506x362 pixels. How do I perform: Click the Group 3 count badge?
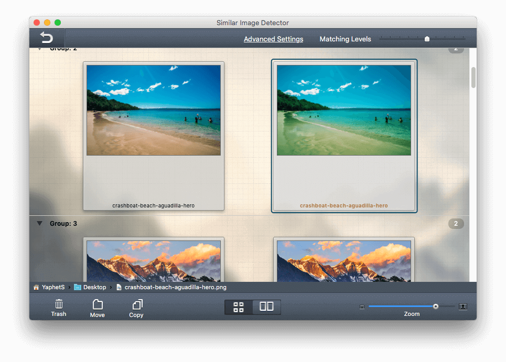(x=456, y=223)
